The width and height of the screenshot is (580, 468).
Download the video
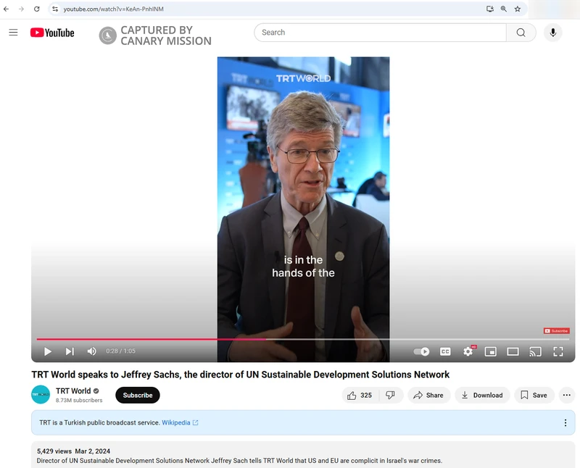482,395
